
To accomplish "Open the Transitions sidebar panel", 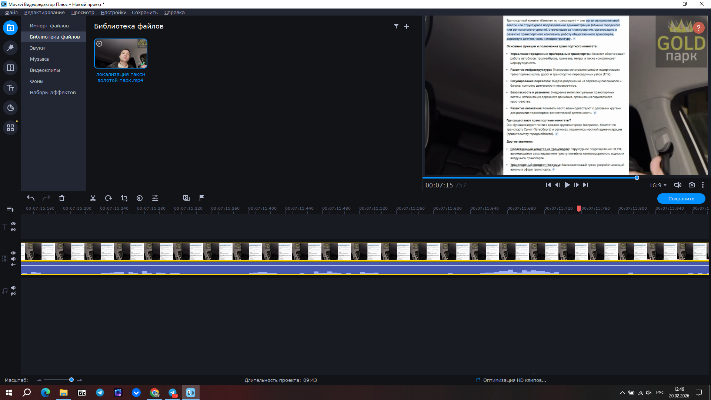I will pyautogui.click(x=10, y=68).
